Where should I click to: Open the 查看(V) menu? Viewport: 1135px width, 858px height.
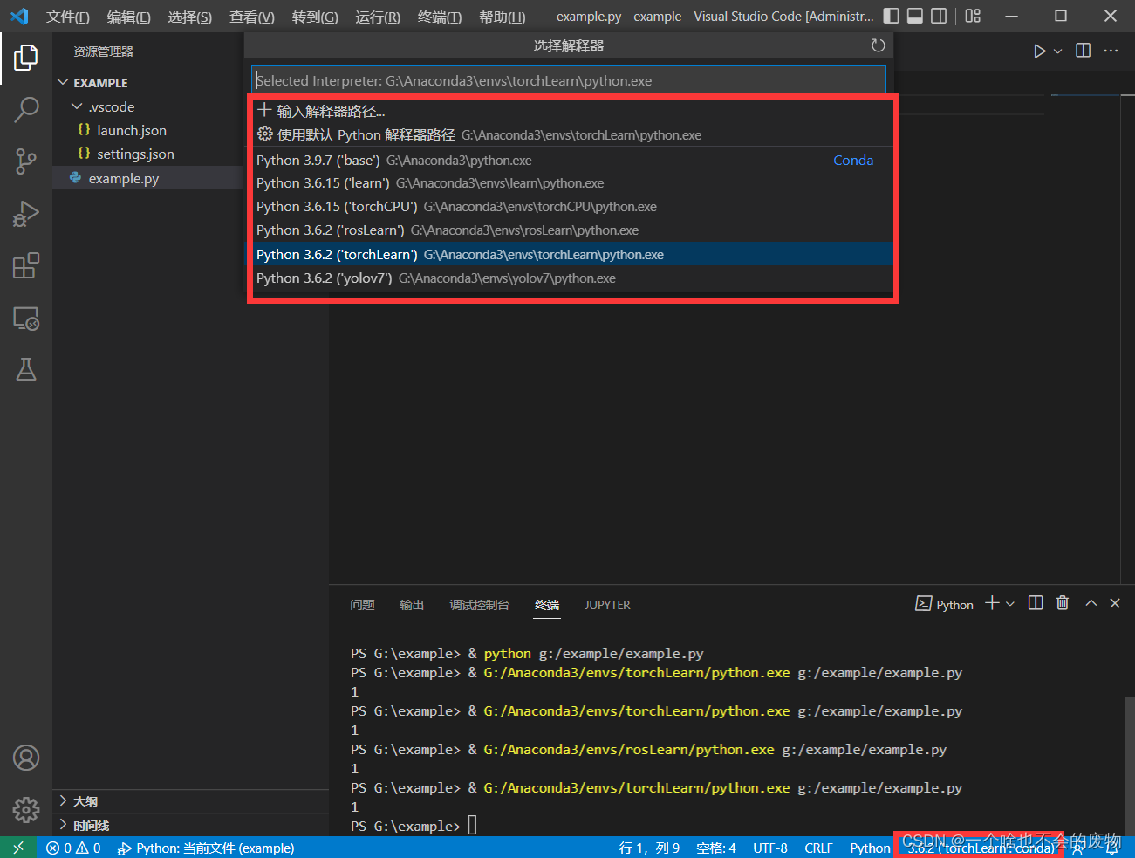252,17
